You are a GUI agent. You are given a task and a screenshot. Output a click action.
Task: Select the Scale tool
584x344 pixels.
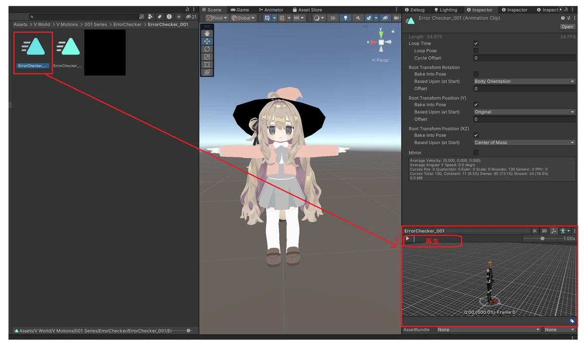(x=207, y=57)
